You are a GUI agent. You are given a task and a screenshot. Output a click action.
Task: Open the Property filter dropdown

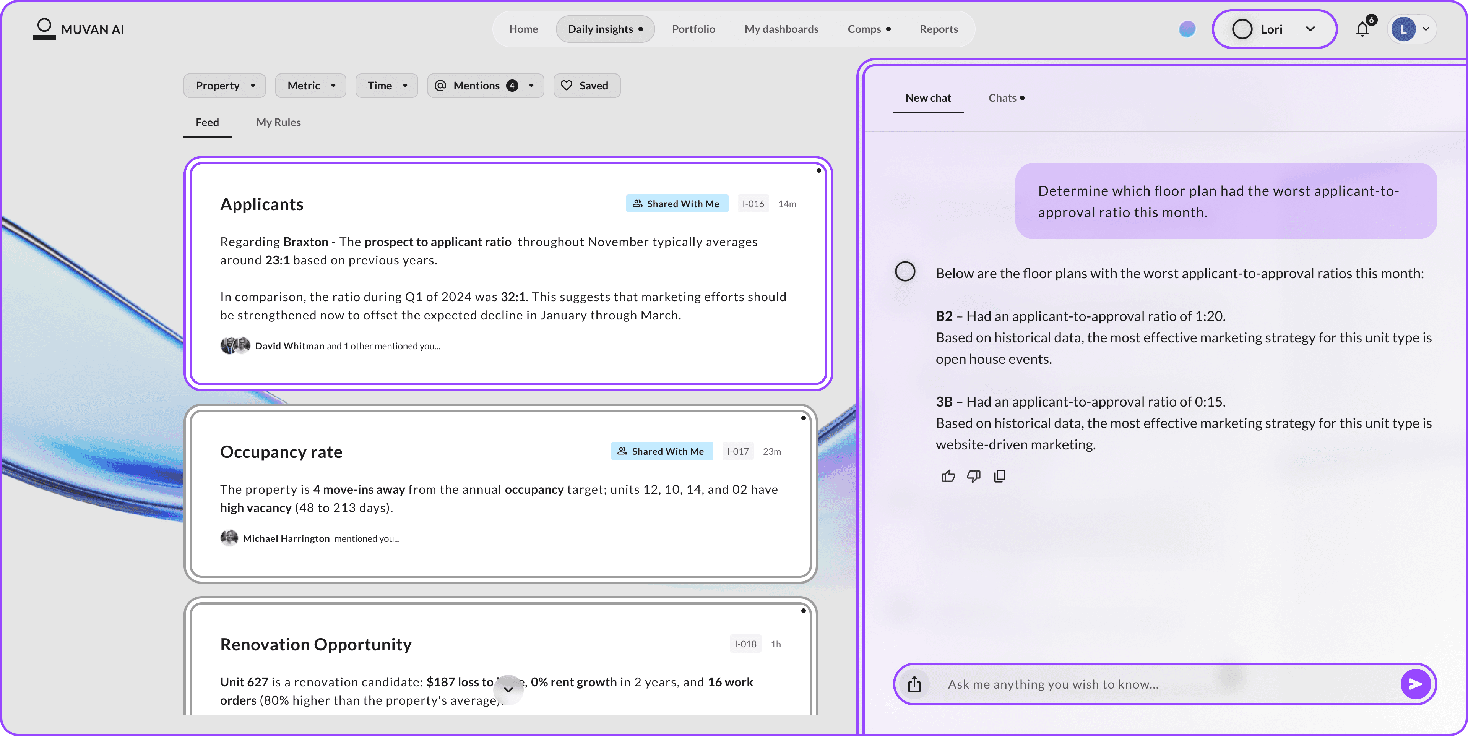224,86
